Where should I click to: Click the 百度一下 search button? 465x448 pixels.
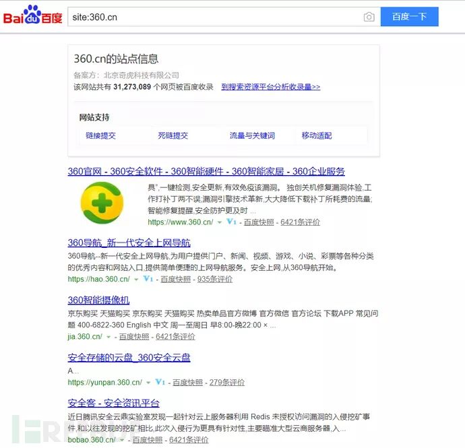[409, 17]
